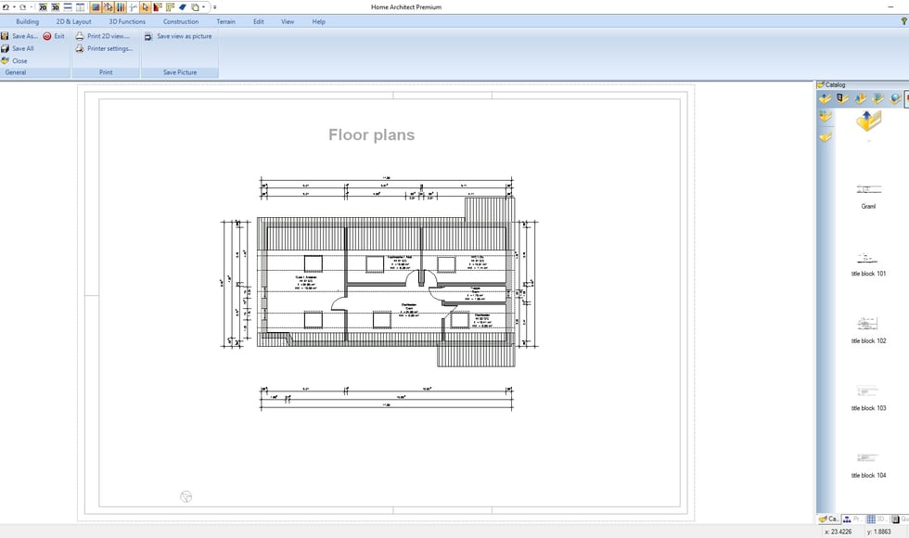
Task: Click the help icon at ribbon right end
Action: (903, 21)
